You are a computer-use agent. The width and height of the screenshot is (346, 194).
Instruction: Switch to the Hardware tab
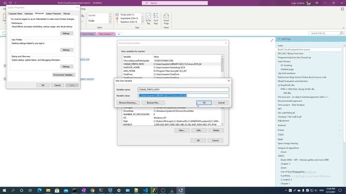point(29,13)
